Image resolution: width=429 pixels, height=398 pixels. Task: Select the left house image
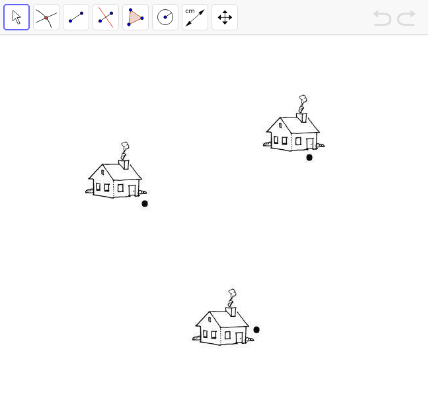(x=116, y=170)
